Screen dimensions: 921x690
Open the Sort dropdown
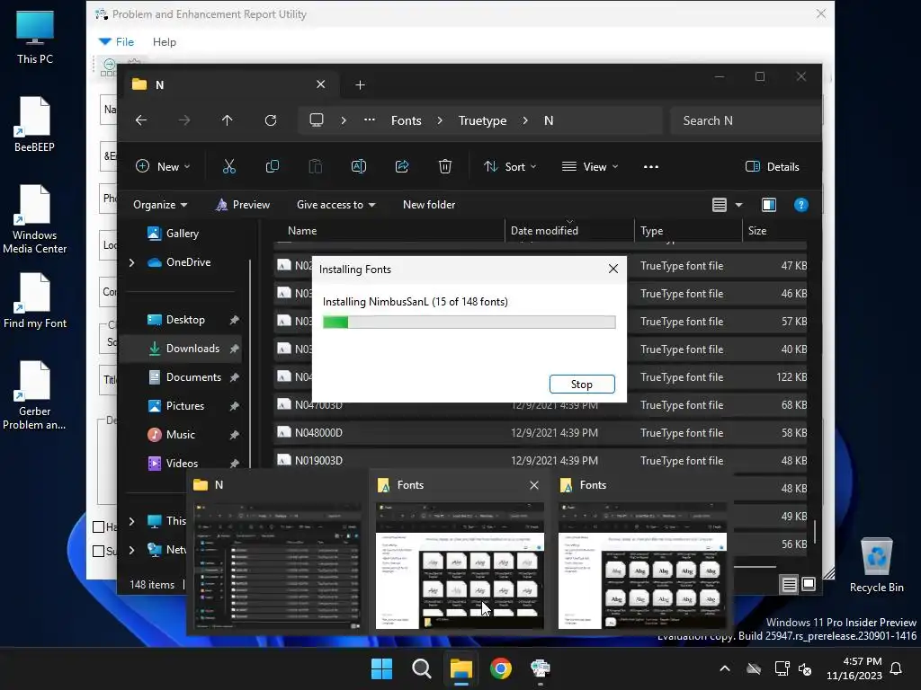pos(510,166)
